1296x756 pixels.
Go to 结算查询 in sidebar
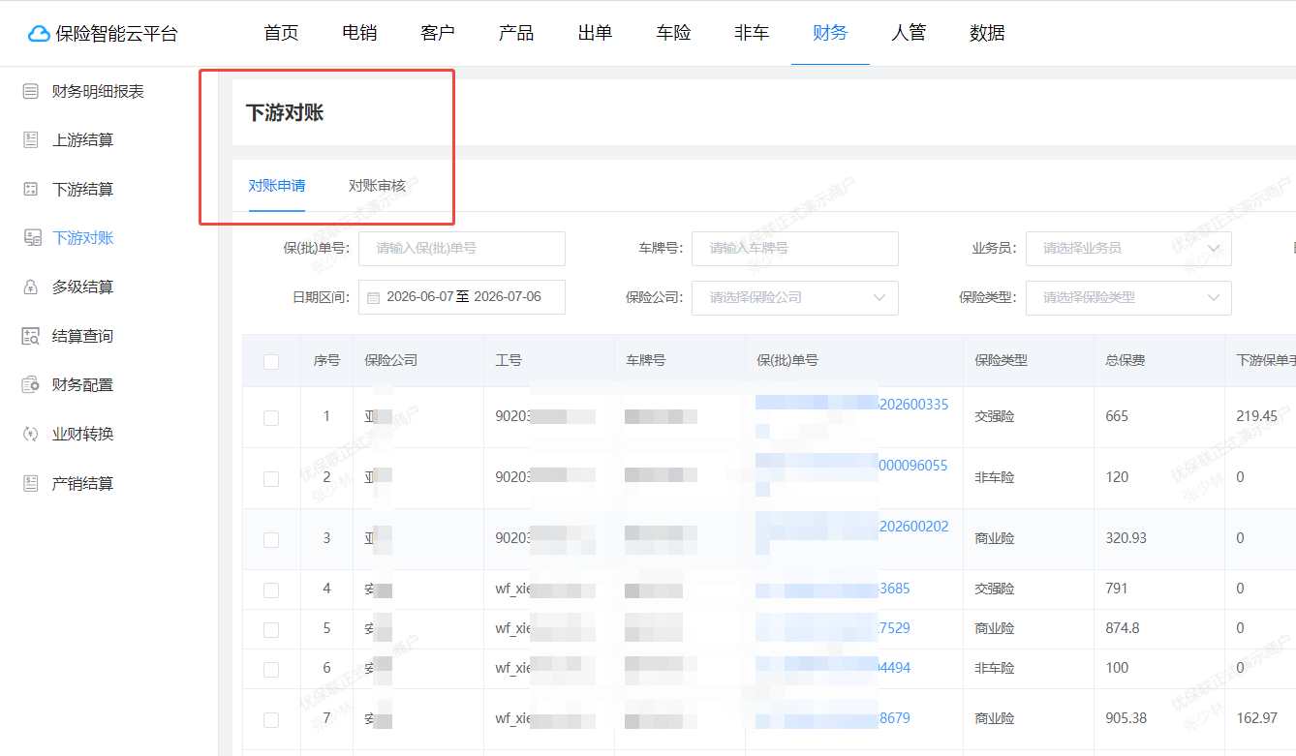click(82, 336)
